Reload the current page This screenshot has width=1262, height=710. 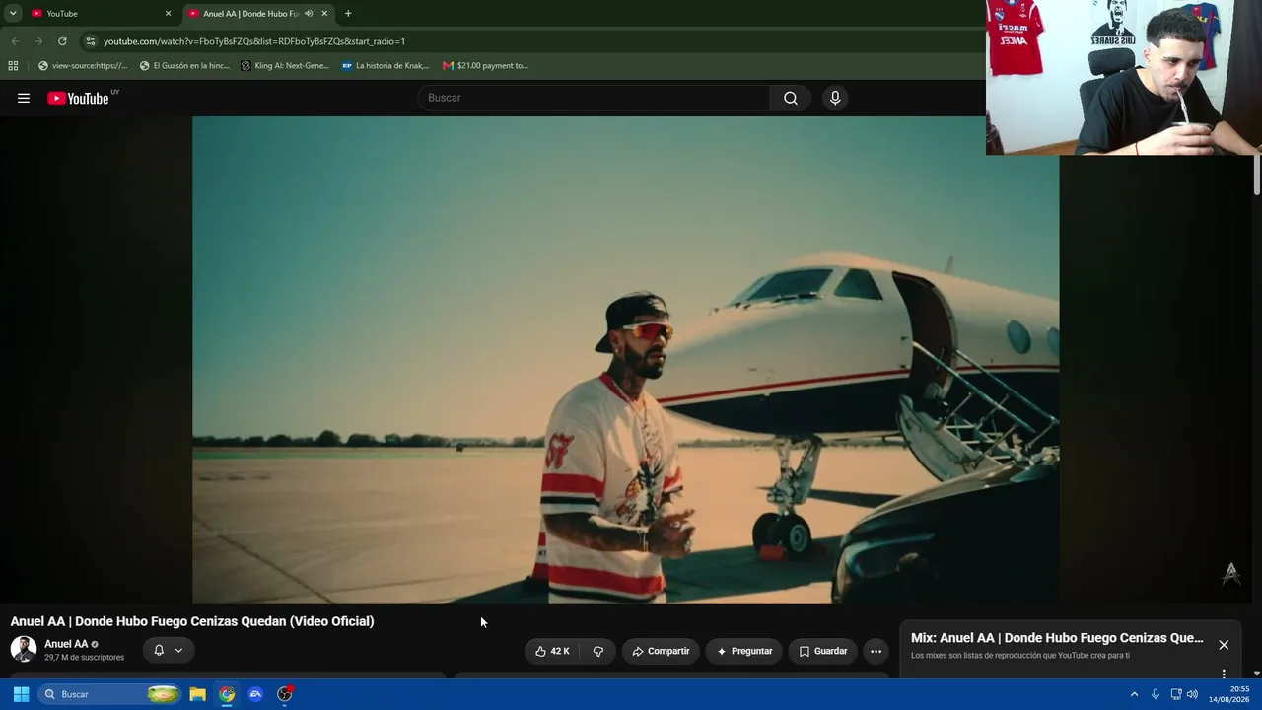pos(62,41)
